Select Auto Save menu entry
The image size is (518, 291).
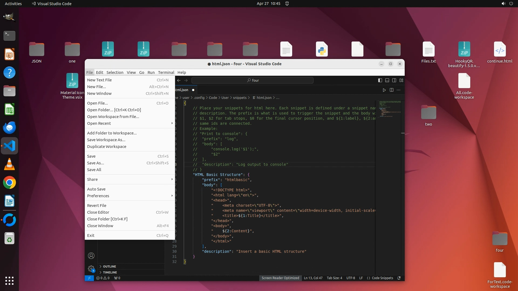coord(96,189)
